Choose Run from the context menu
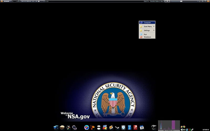 (x=147, y=34)
